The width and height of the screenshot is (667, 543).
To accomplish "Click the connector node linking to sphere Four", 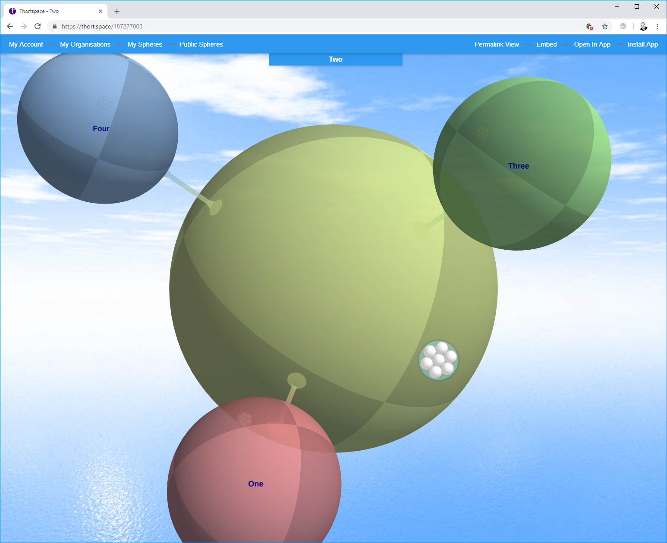I will click(216, 207).
